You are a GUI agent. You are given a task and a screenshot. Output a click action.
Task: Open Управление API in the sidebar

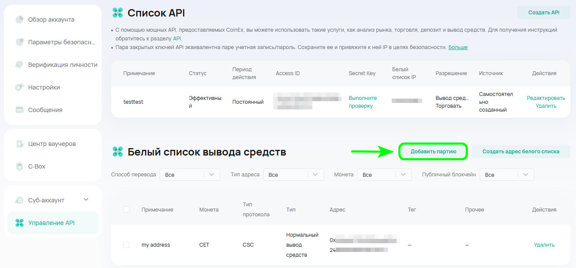coord(51,223)
